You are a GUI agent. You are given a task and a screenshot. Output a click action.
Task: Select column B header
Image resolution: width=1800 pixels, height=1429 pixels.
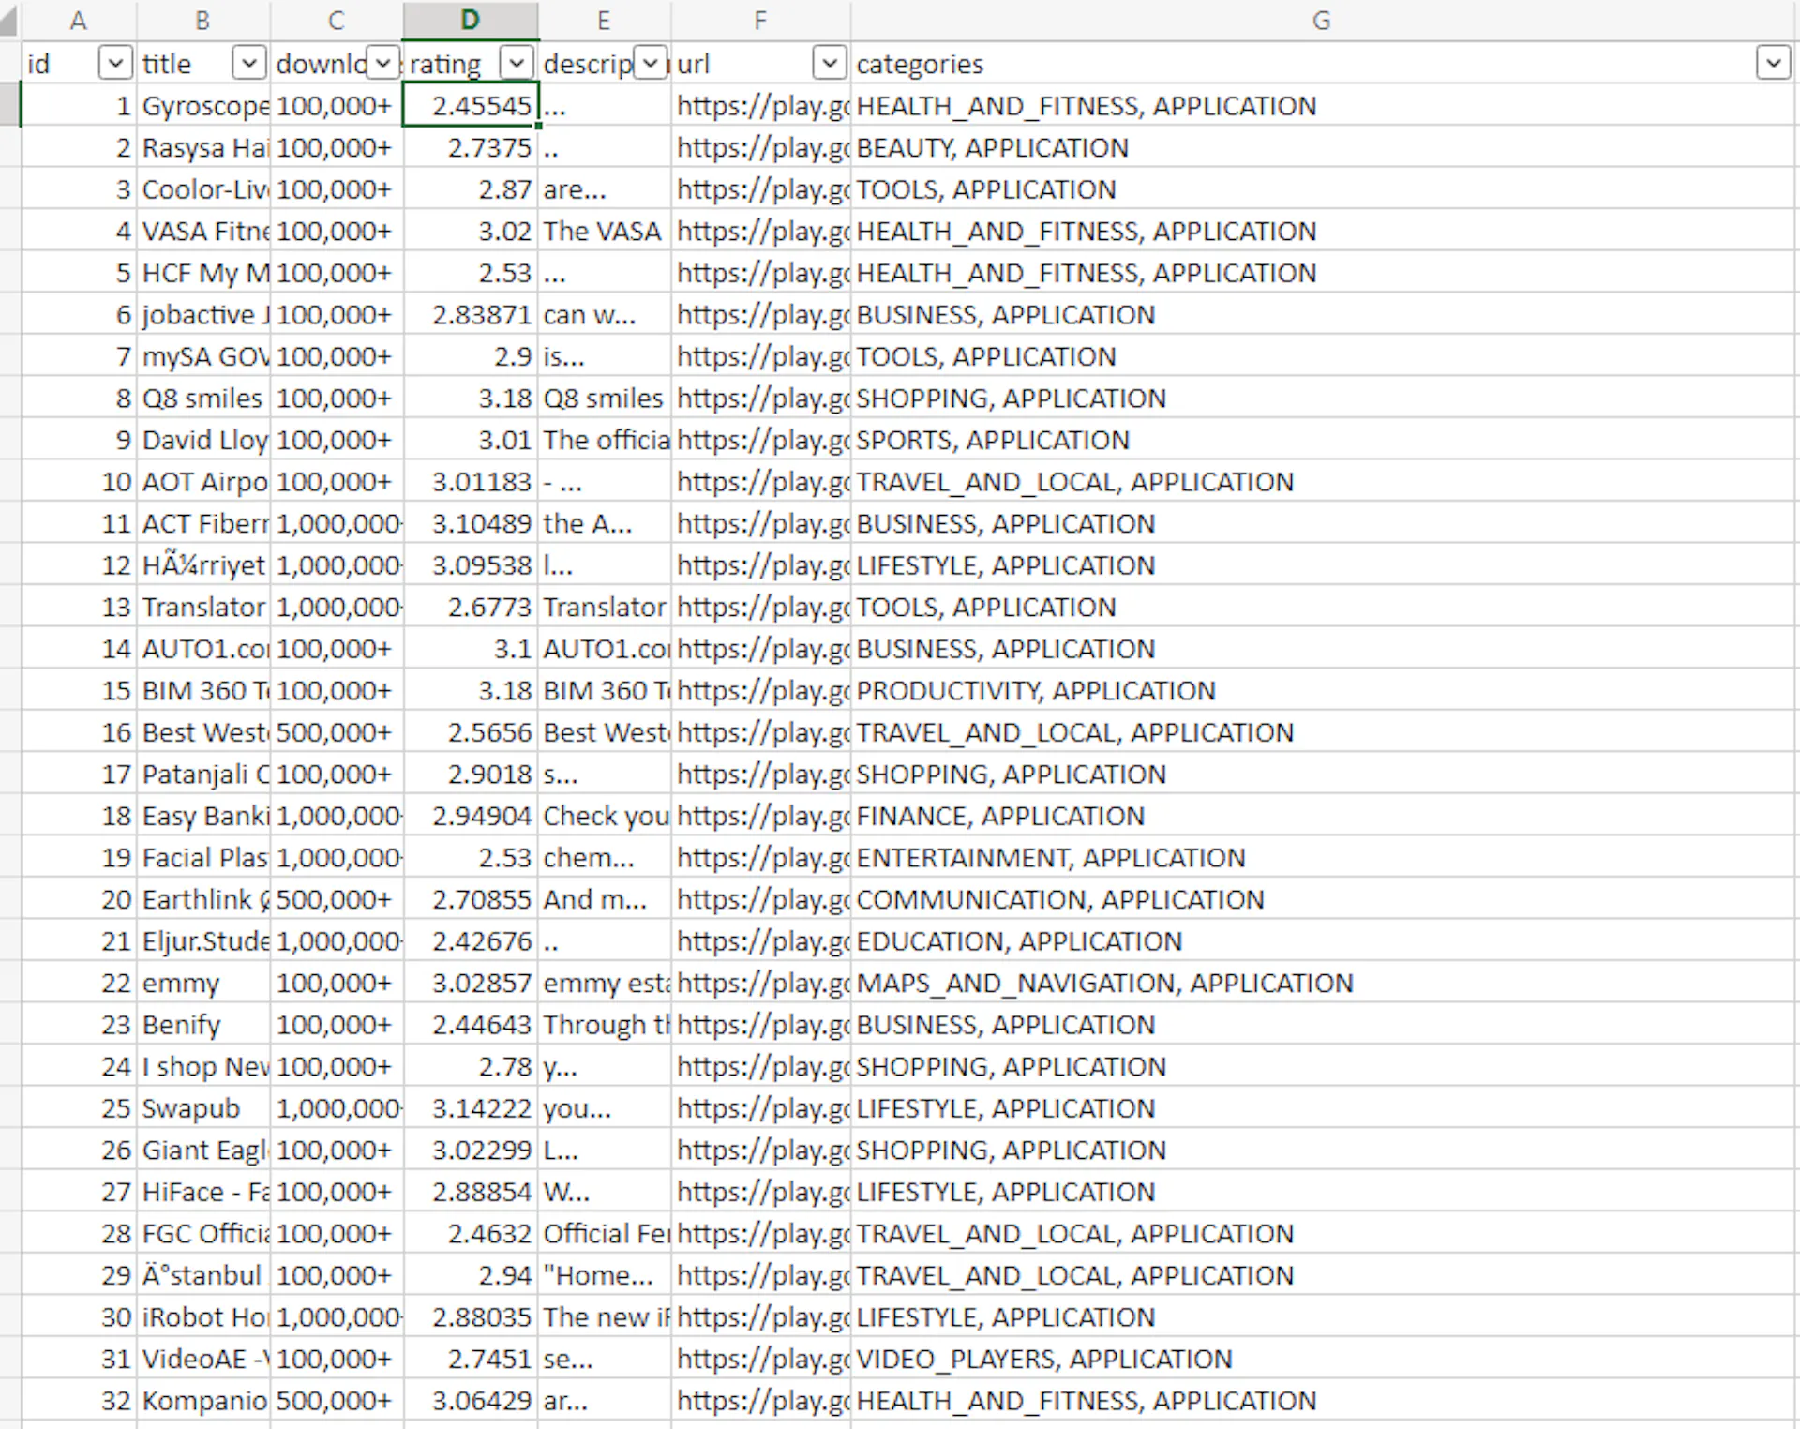click(202, 20)
